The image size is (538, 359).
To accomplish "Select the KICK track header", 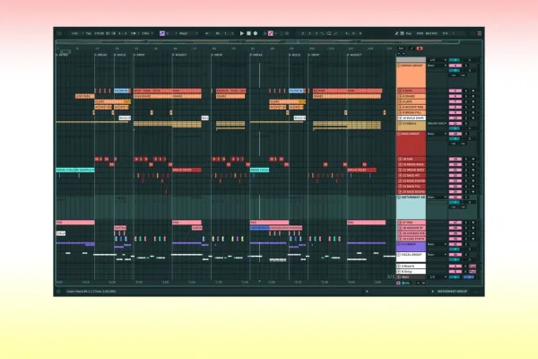I will tap(413, 91).
